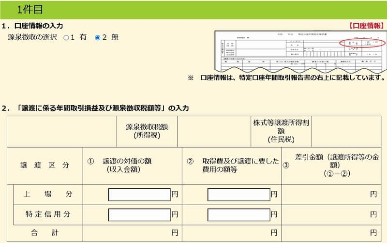Click 円 in 上場分 差引金額 cell
387x243 pixels.
coord(373,194)
